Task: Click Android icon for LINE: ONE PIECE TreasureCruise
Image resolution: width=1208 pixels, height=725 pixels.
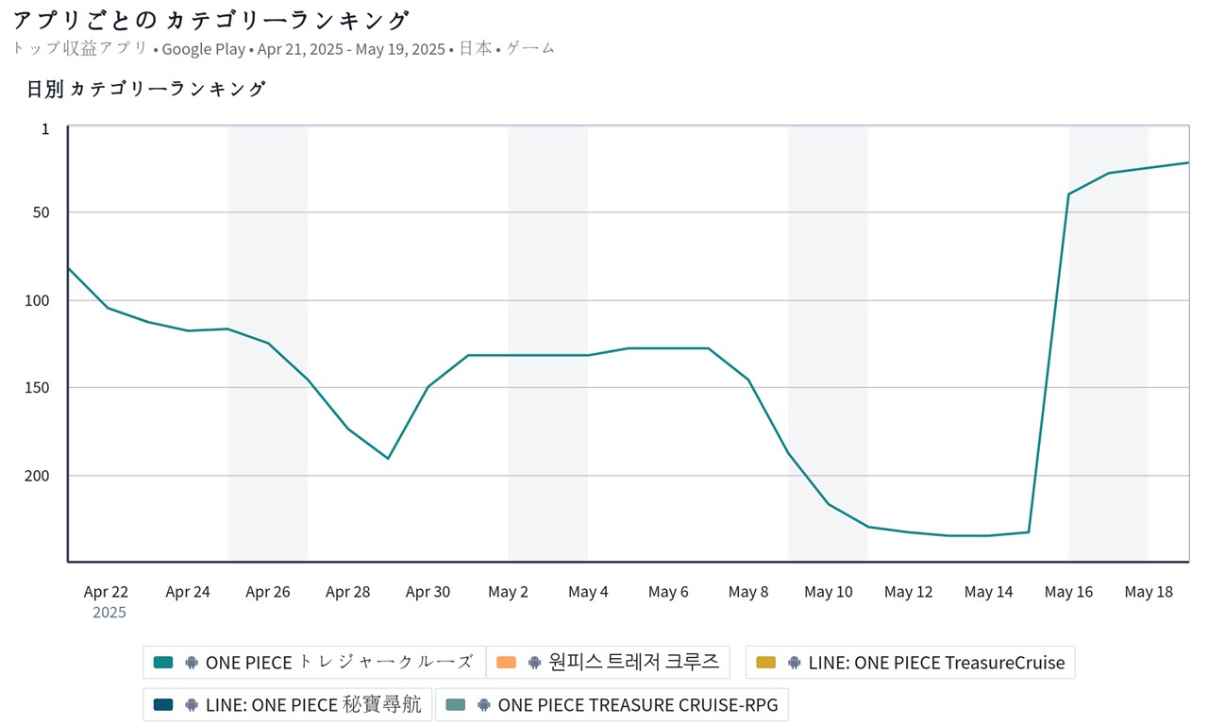Action: click(x=795, y=663)
